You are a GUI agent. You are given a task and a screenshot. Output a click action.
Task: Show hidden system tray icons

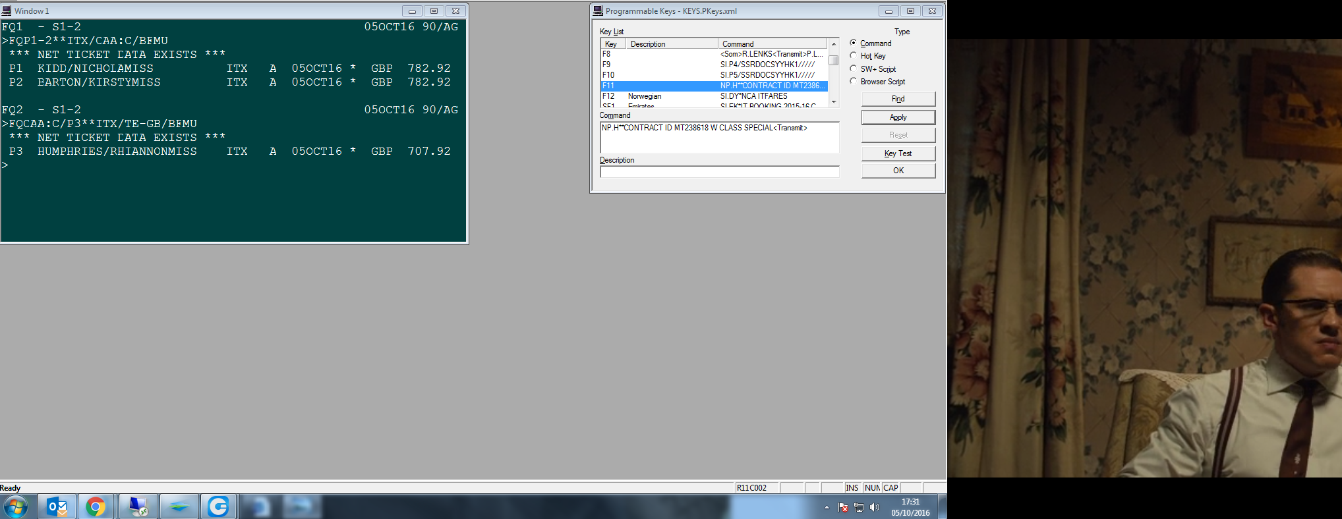[827, 507]
